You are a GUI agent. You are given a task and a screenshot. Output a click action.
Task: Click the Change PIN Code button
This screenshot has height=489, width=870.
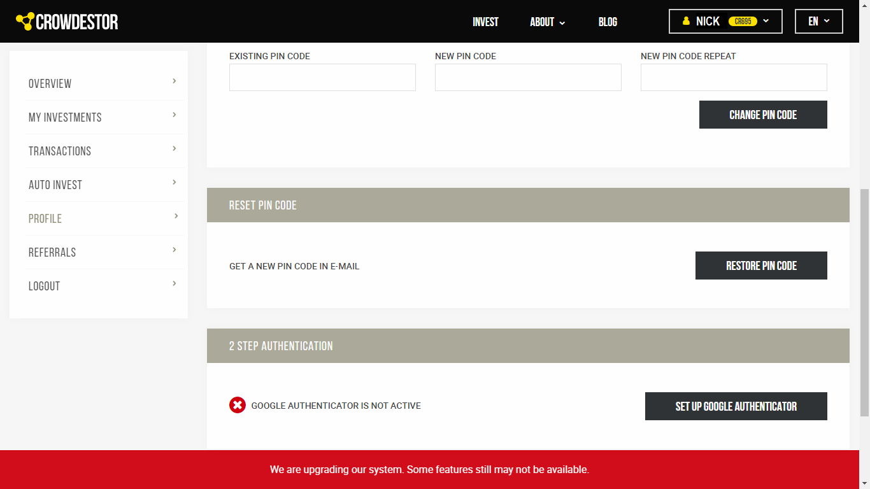point(763,115)
